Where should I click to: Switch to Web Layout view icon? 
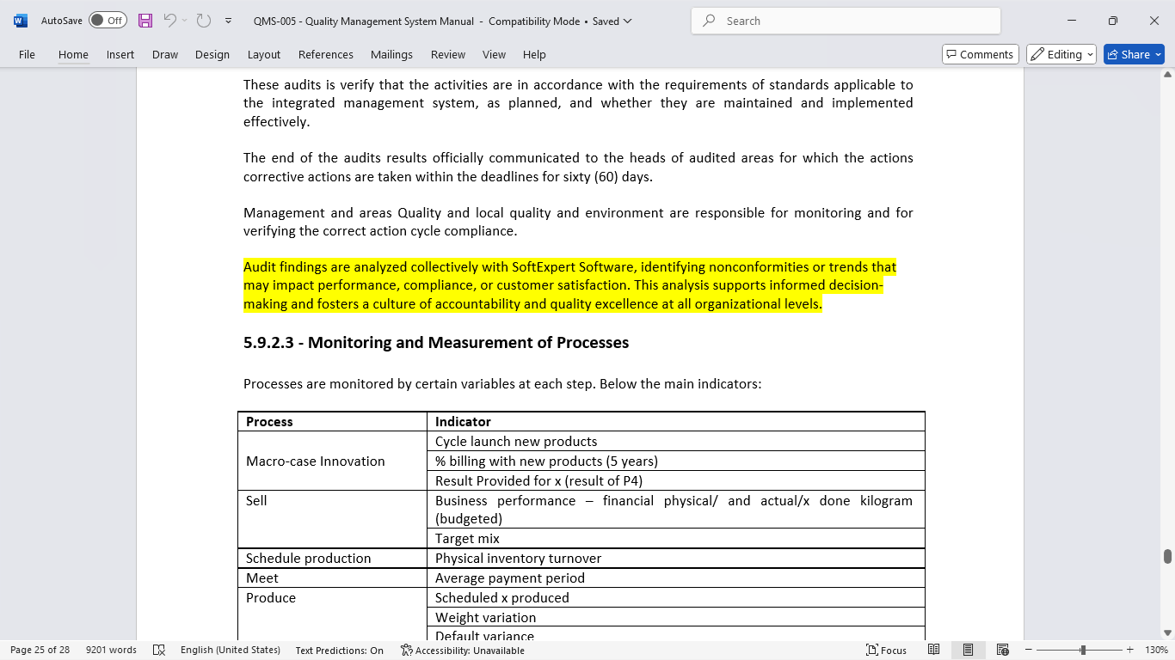1003,651
